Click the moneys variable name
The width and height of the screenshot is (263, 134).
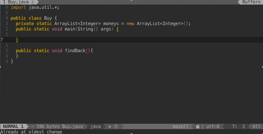[x=111, y=24]
